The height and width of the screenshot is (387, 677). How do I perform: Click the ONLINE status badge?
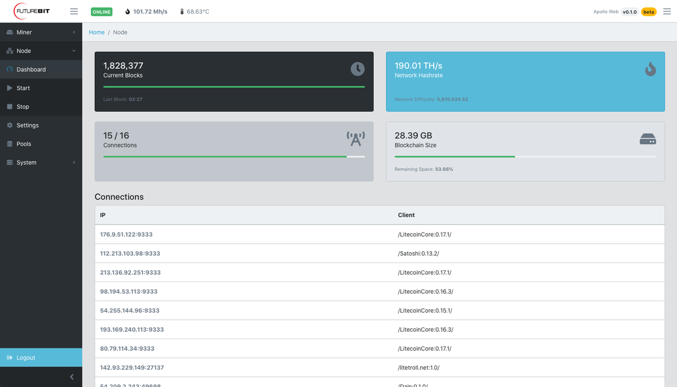pos(102,11)
